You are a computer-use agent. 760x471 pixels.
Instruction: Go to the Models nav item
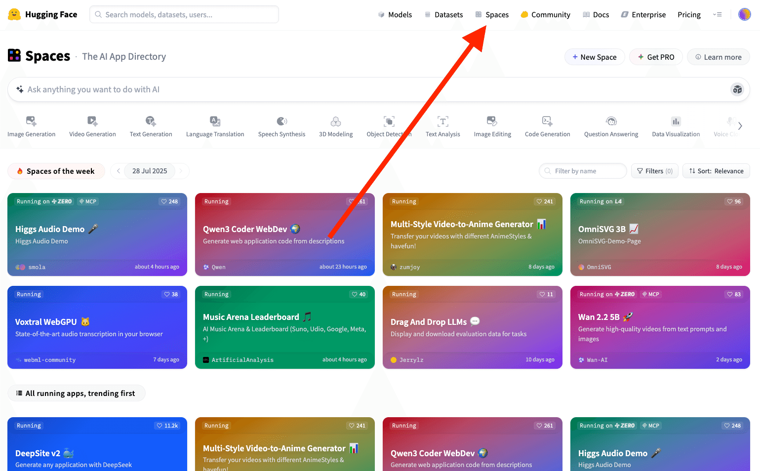point(395,15)
